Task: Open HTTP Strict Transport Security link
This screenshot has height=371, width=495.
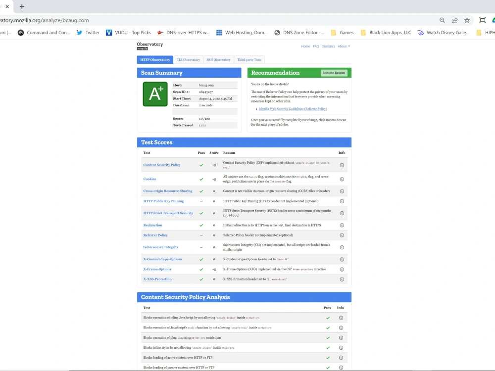Action: [168, 213]
